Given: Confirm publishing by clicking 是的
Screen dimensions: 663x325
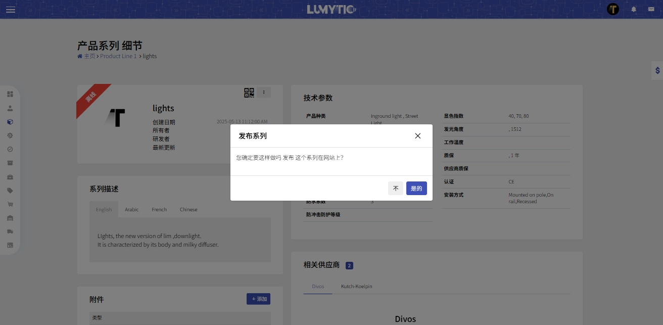Looking at the screenshot, I should tap(416, 188).
